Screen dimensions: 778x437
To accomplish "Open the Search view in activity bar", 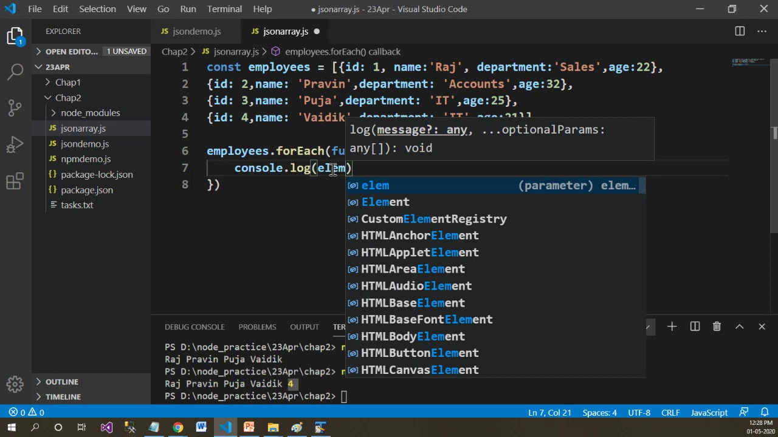I will [15, 72].
